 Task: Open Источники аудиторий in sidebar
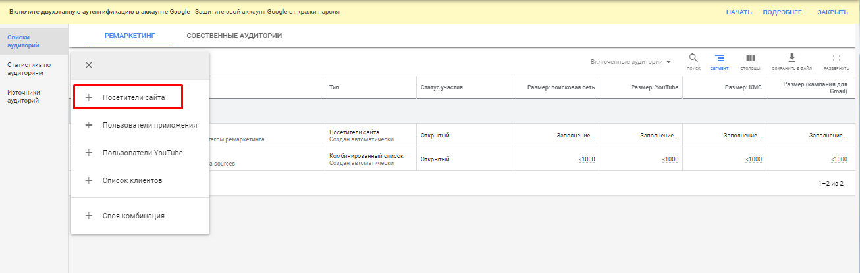[x=24, y=97]
